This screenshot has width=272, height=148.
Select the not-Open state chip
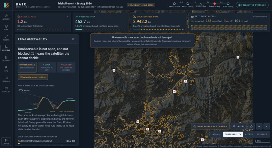tap(47, 67)
